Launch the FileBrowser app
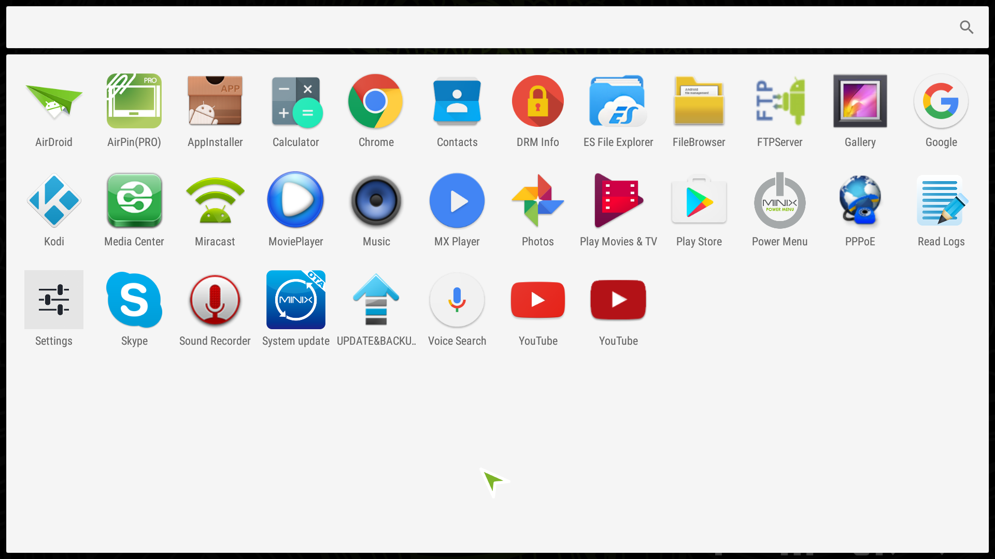The image size is (995, 559). (699, 101)
